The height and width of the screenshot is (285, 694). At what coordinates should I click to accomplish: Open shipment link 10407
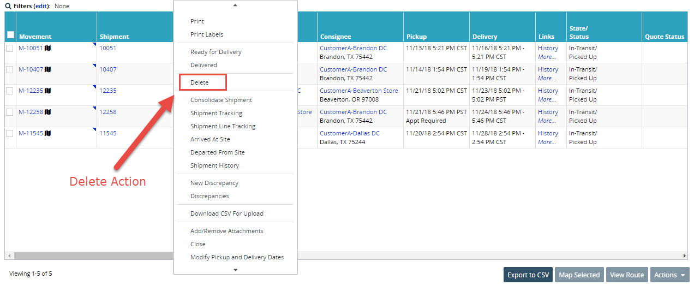[108, 69]
